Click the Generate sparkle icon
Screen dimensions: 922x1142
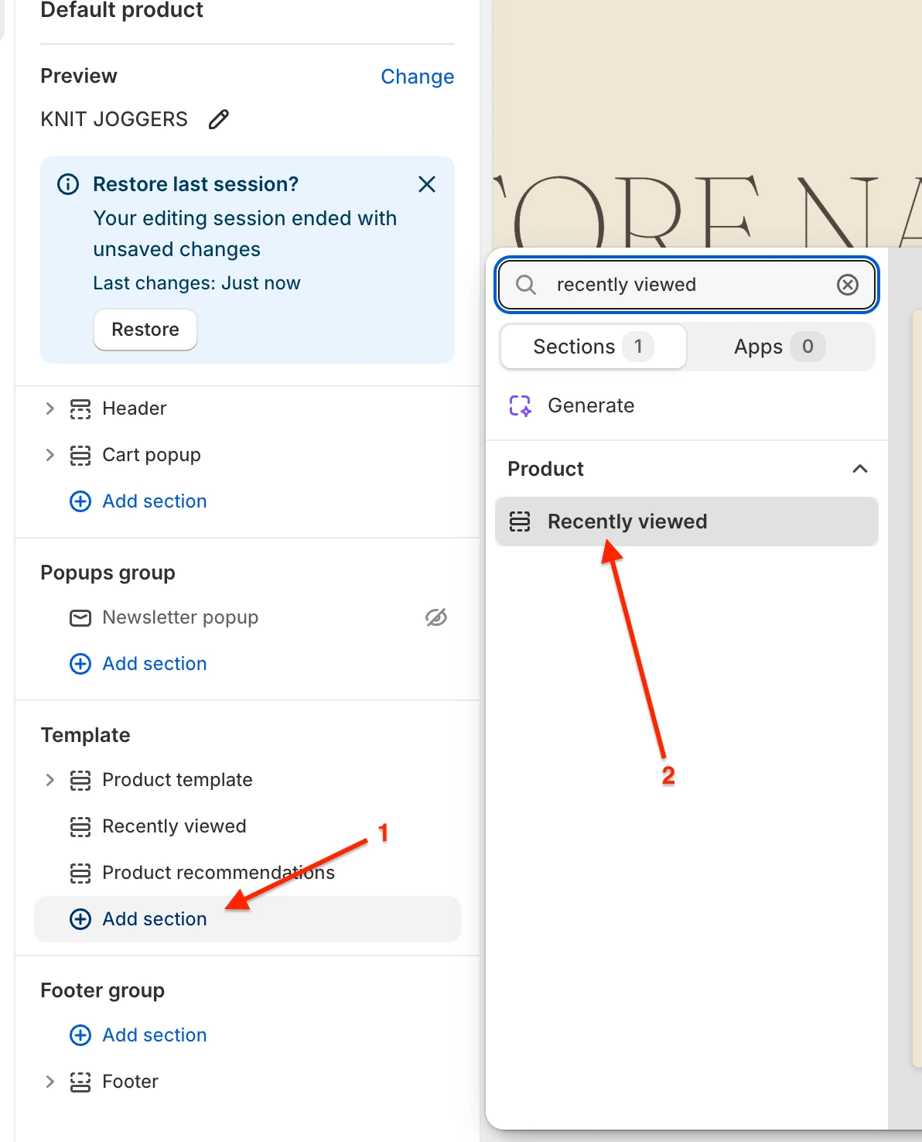coord(521,405)
